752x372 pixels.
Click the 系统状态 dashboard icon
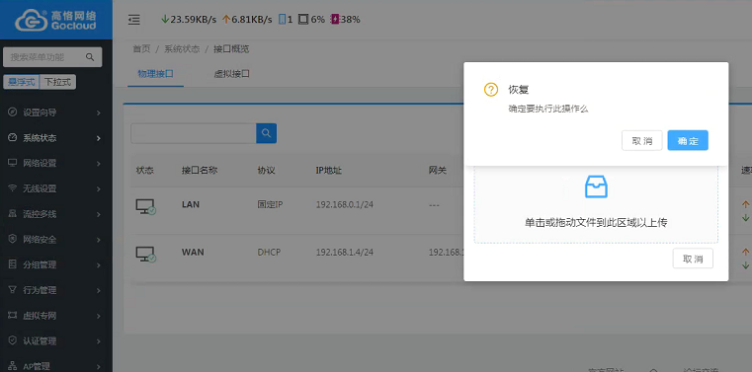[13, 138]
